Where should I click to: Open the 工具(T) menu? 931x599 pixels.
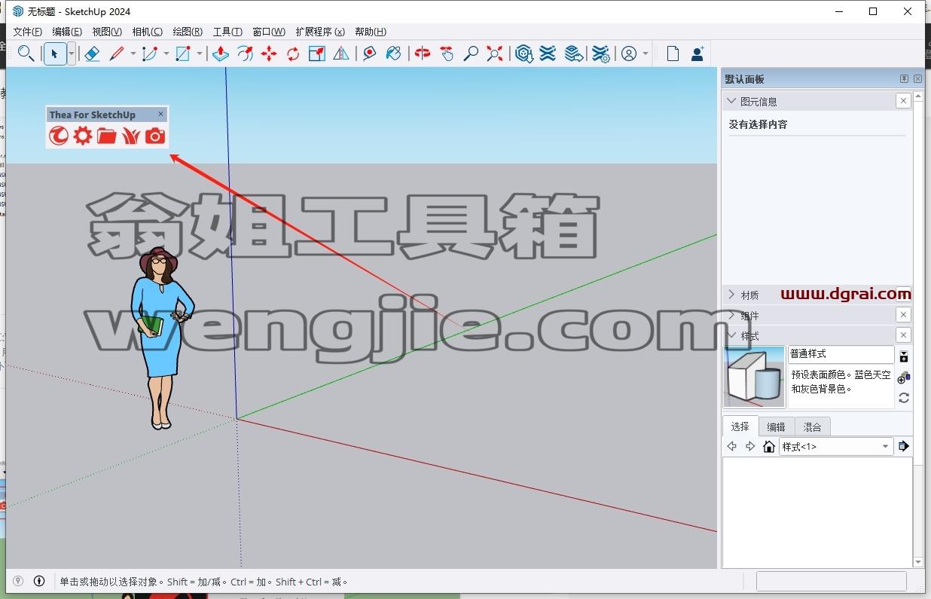[x=227, y=32]
